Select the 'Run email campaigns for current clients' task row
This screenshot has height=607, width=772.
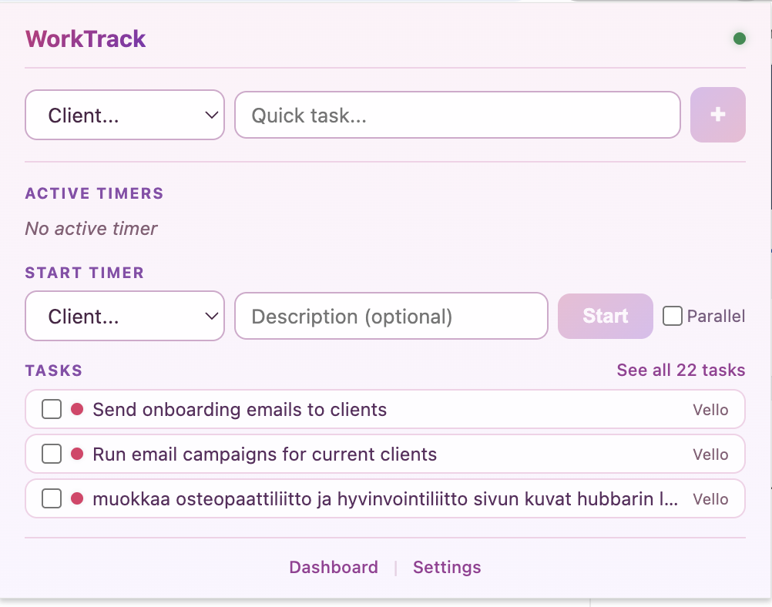(385, 454)
